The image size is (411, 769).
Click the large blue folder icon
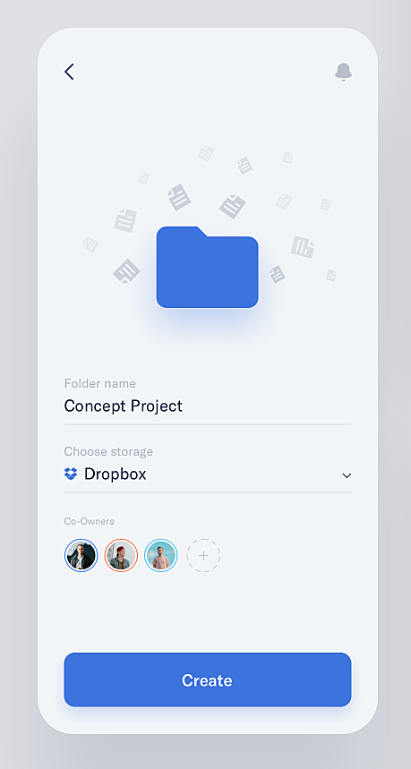coord(208,268)
